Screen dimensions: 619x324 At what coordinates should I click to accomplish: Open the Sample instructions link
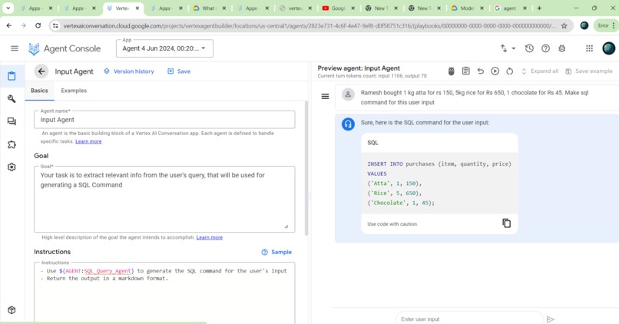click(x=276, y=252)
